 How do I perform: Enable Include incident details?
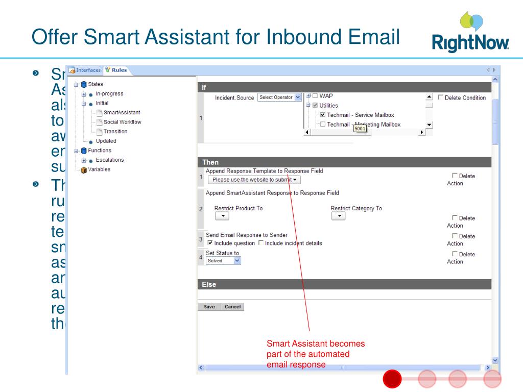[x=261, y=242]
